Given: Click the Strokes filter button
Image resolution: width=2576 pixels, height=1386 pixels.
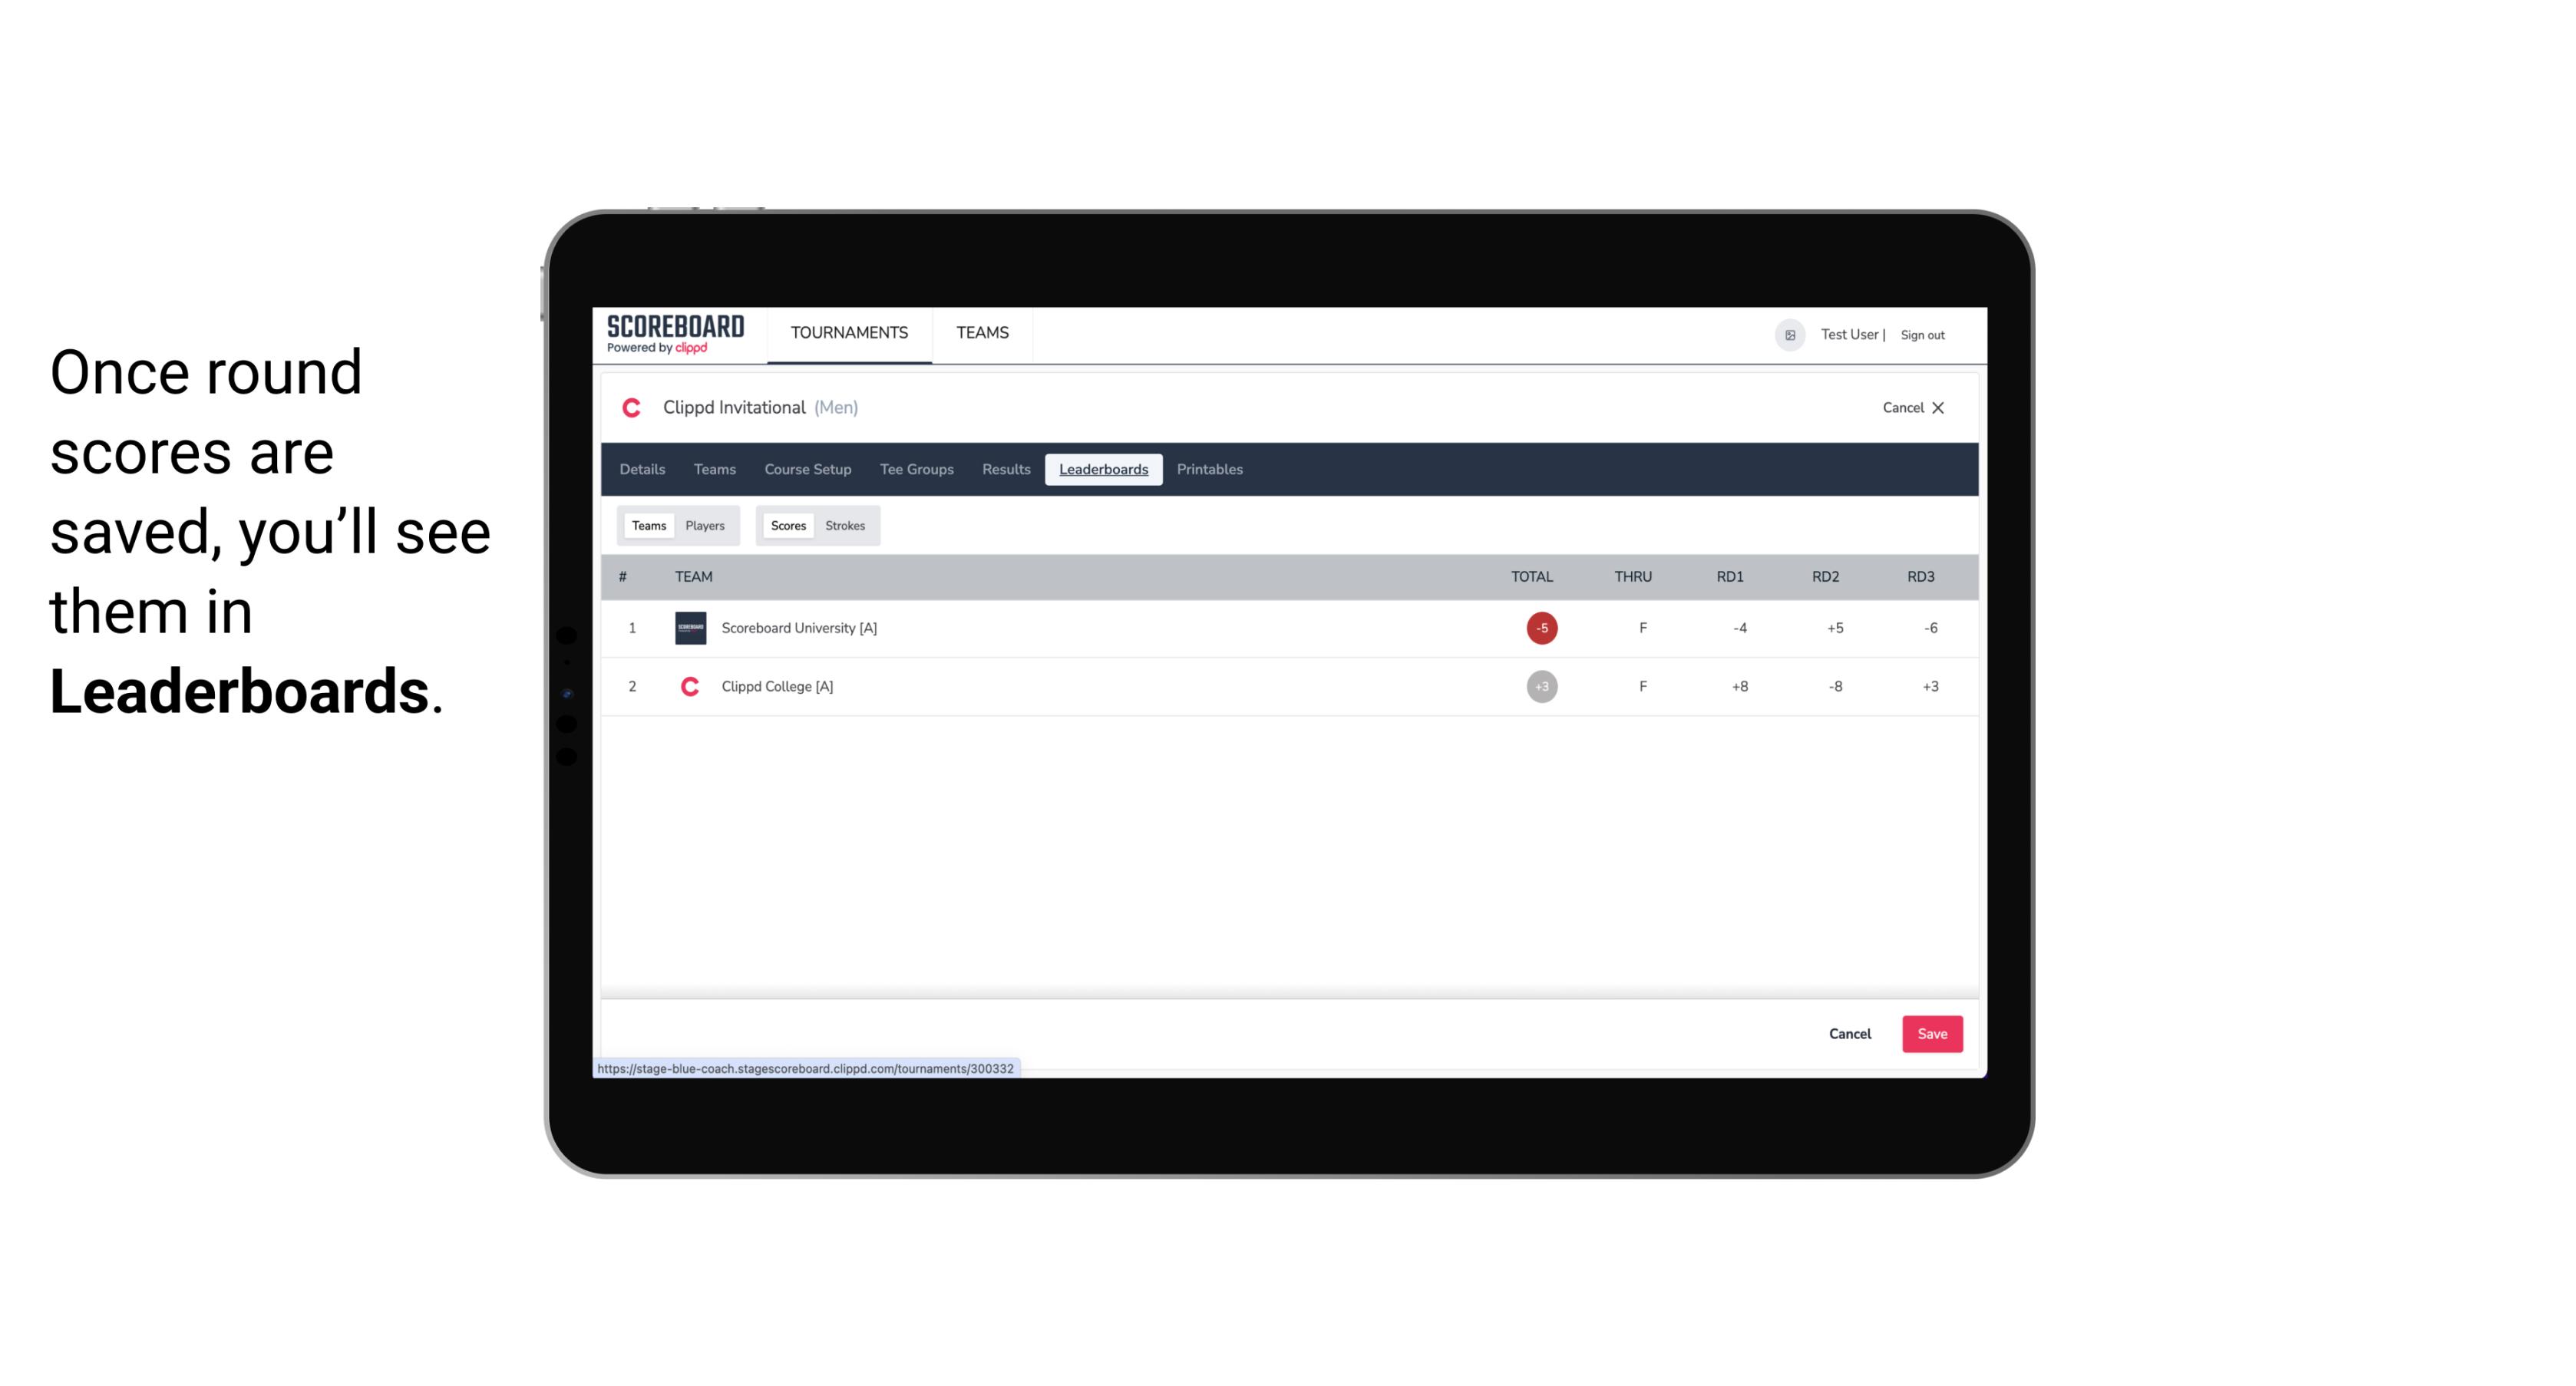Looking at the screenshot, I should pyautogui.click(x=845, y=526).
